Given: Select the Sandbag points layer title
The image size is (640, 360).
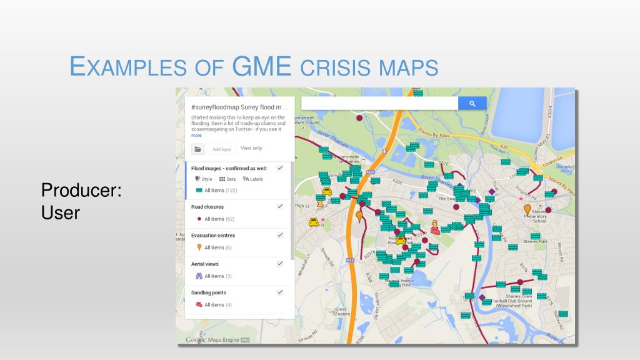Looking at the screenshot, I should 209,292.
